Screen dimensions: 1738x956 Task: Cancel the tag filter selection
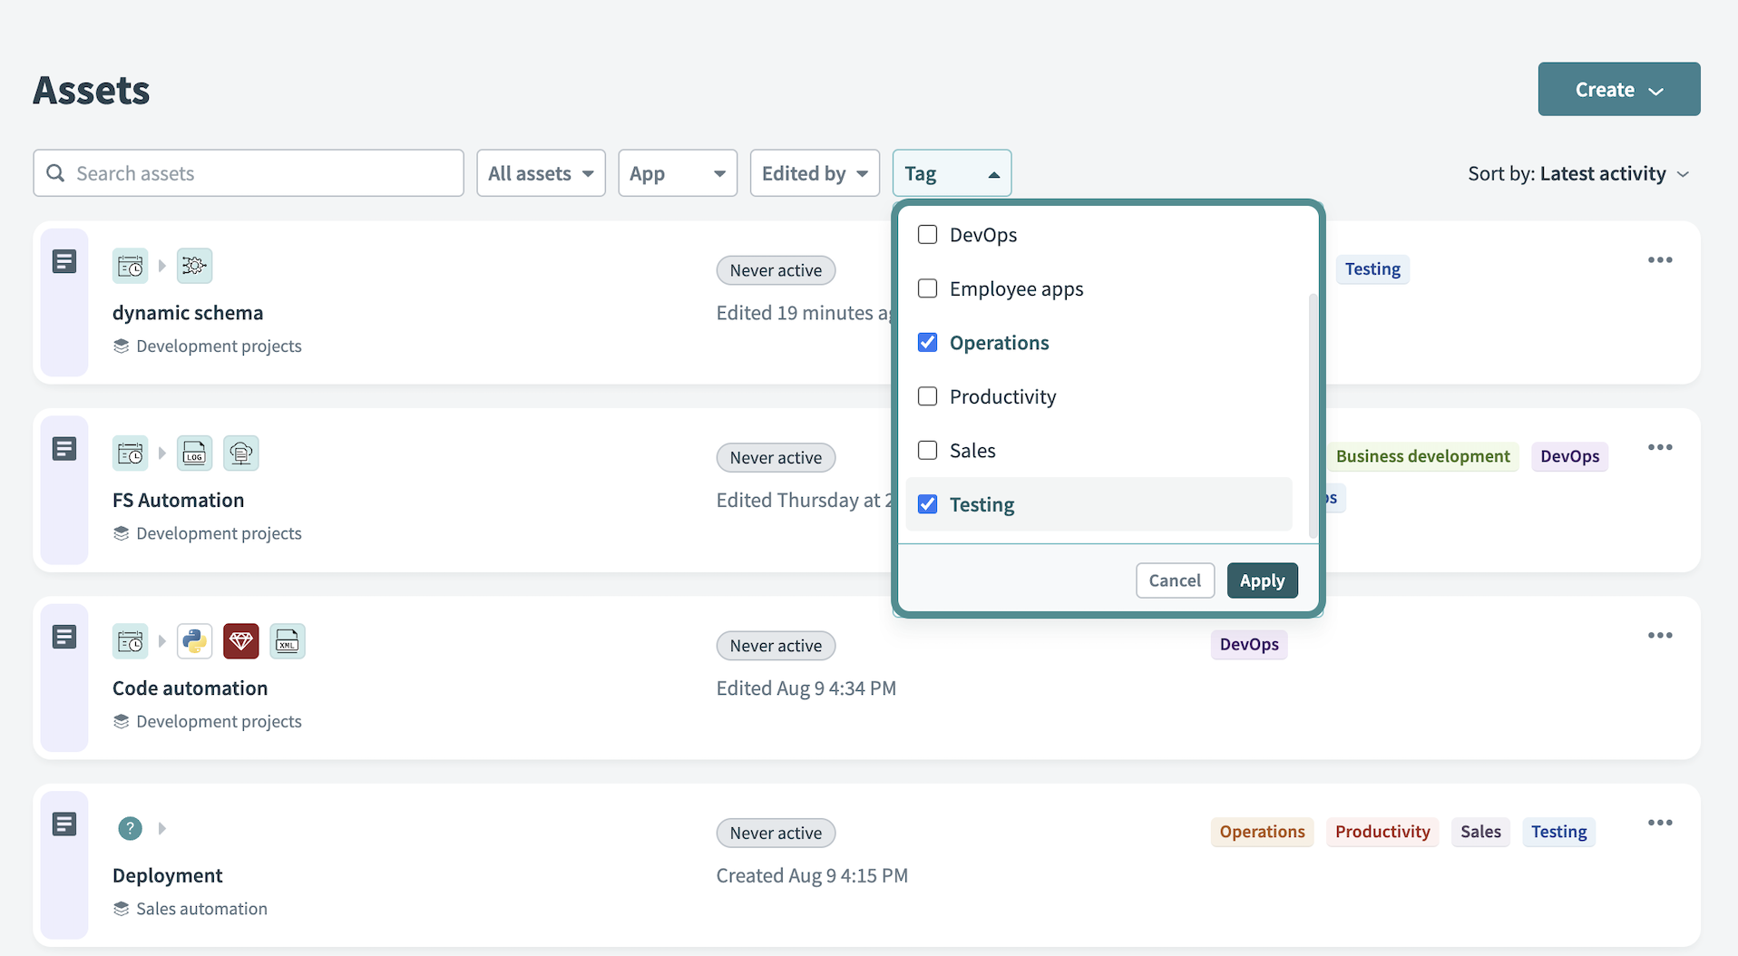pos(1174,580)
